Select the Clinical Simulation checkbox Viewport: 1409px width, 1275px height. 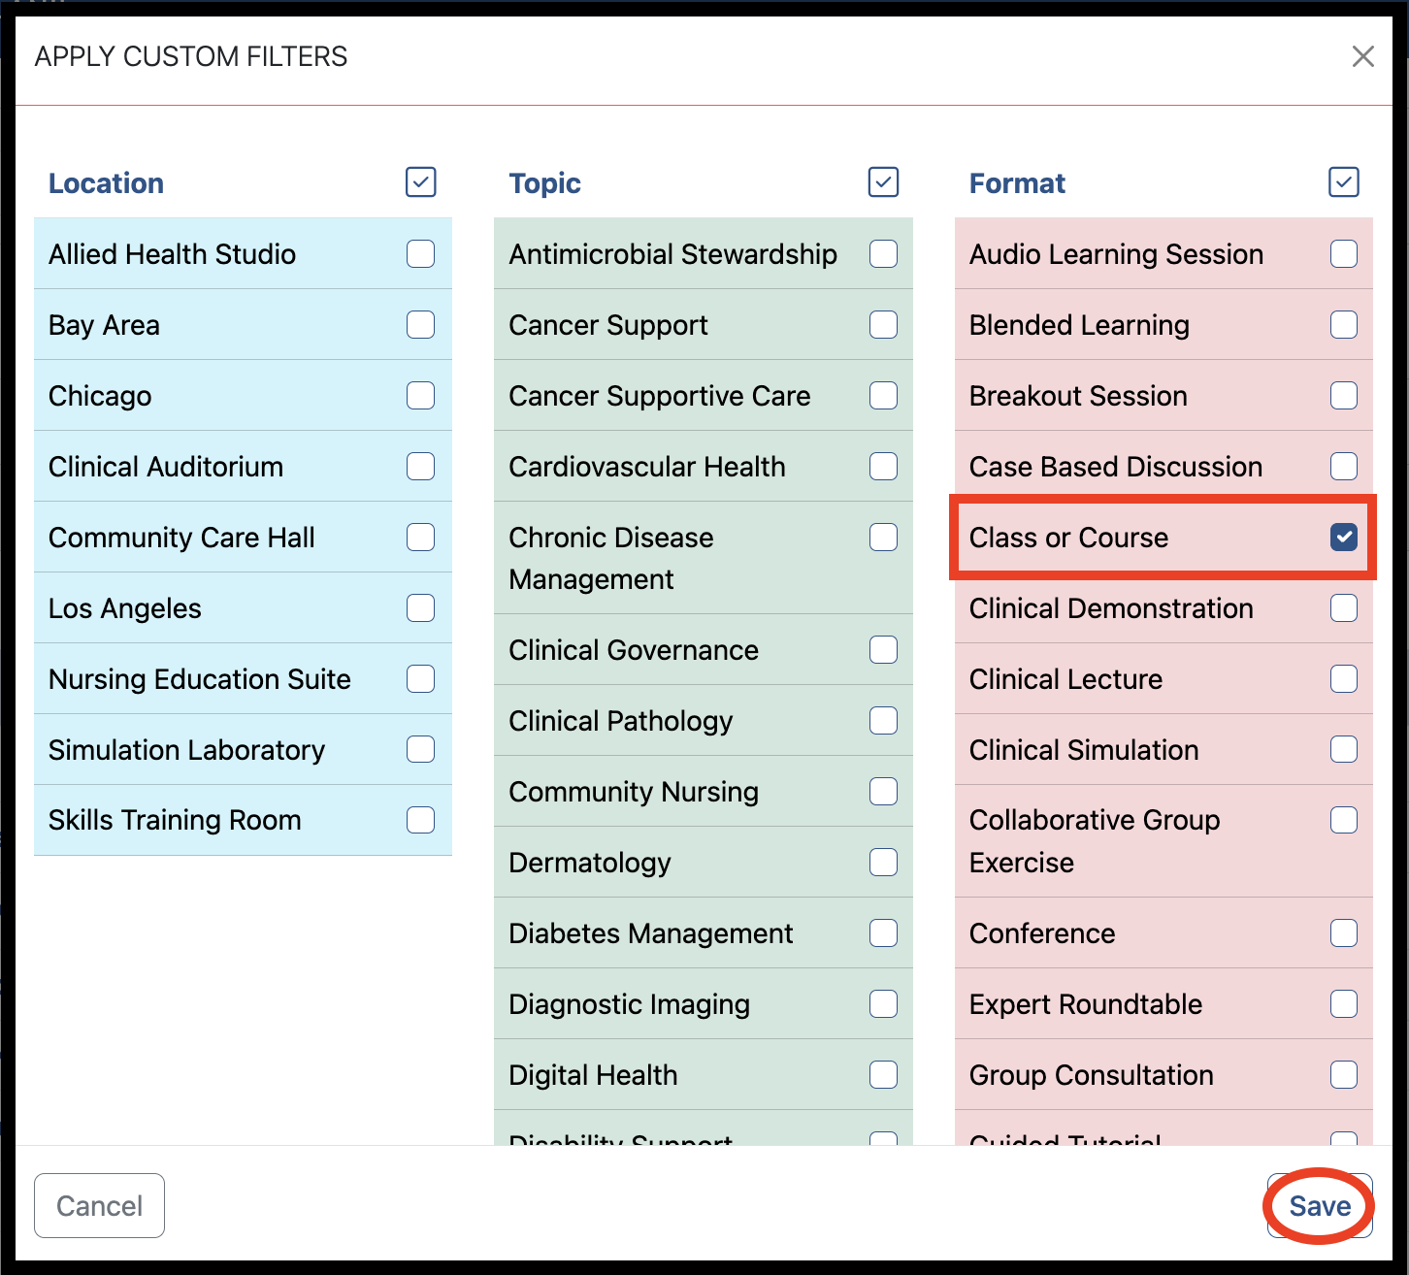tap(1344, 750)
